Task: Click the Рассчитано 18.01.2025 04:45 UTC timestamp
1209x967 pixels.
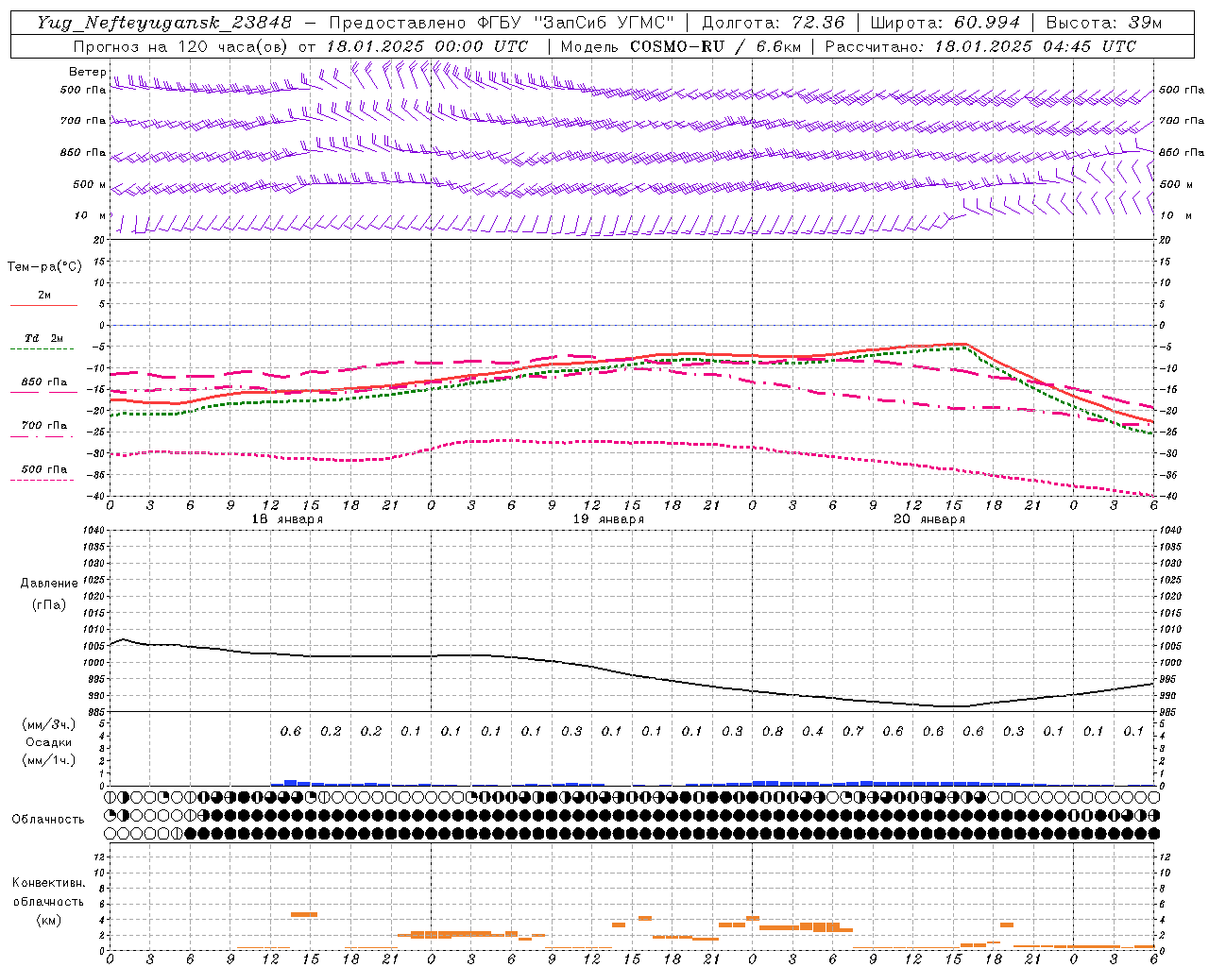Action: (981, 46)
